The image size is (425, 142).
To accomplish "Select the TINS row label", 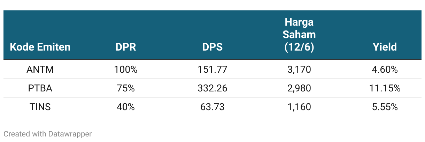I will point(40,107).
